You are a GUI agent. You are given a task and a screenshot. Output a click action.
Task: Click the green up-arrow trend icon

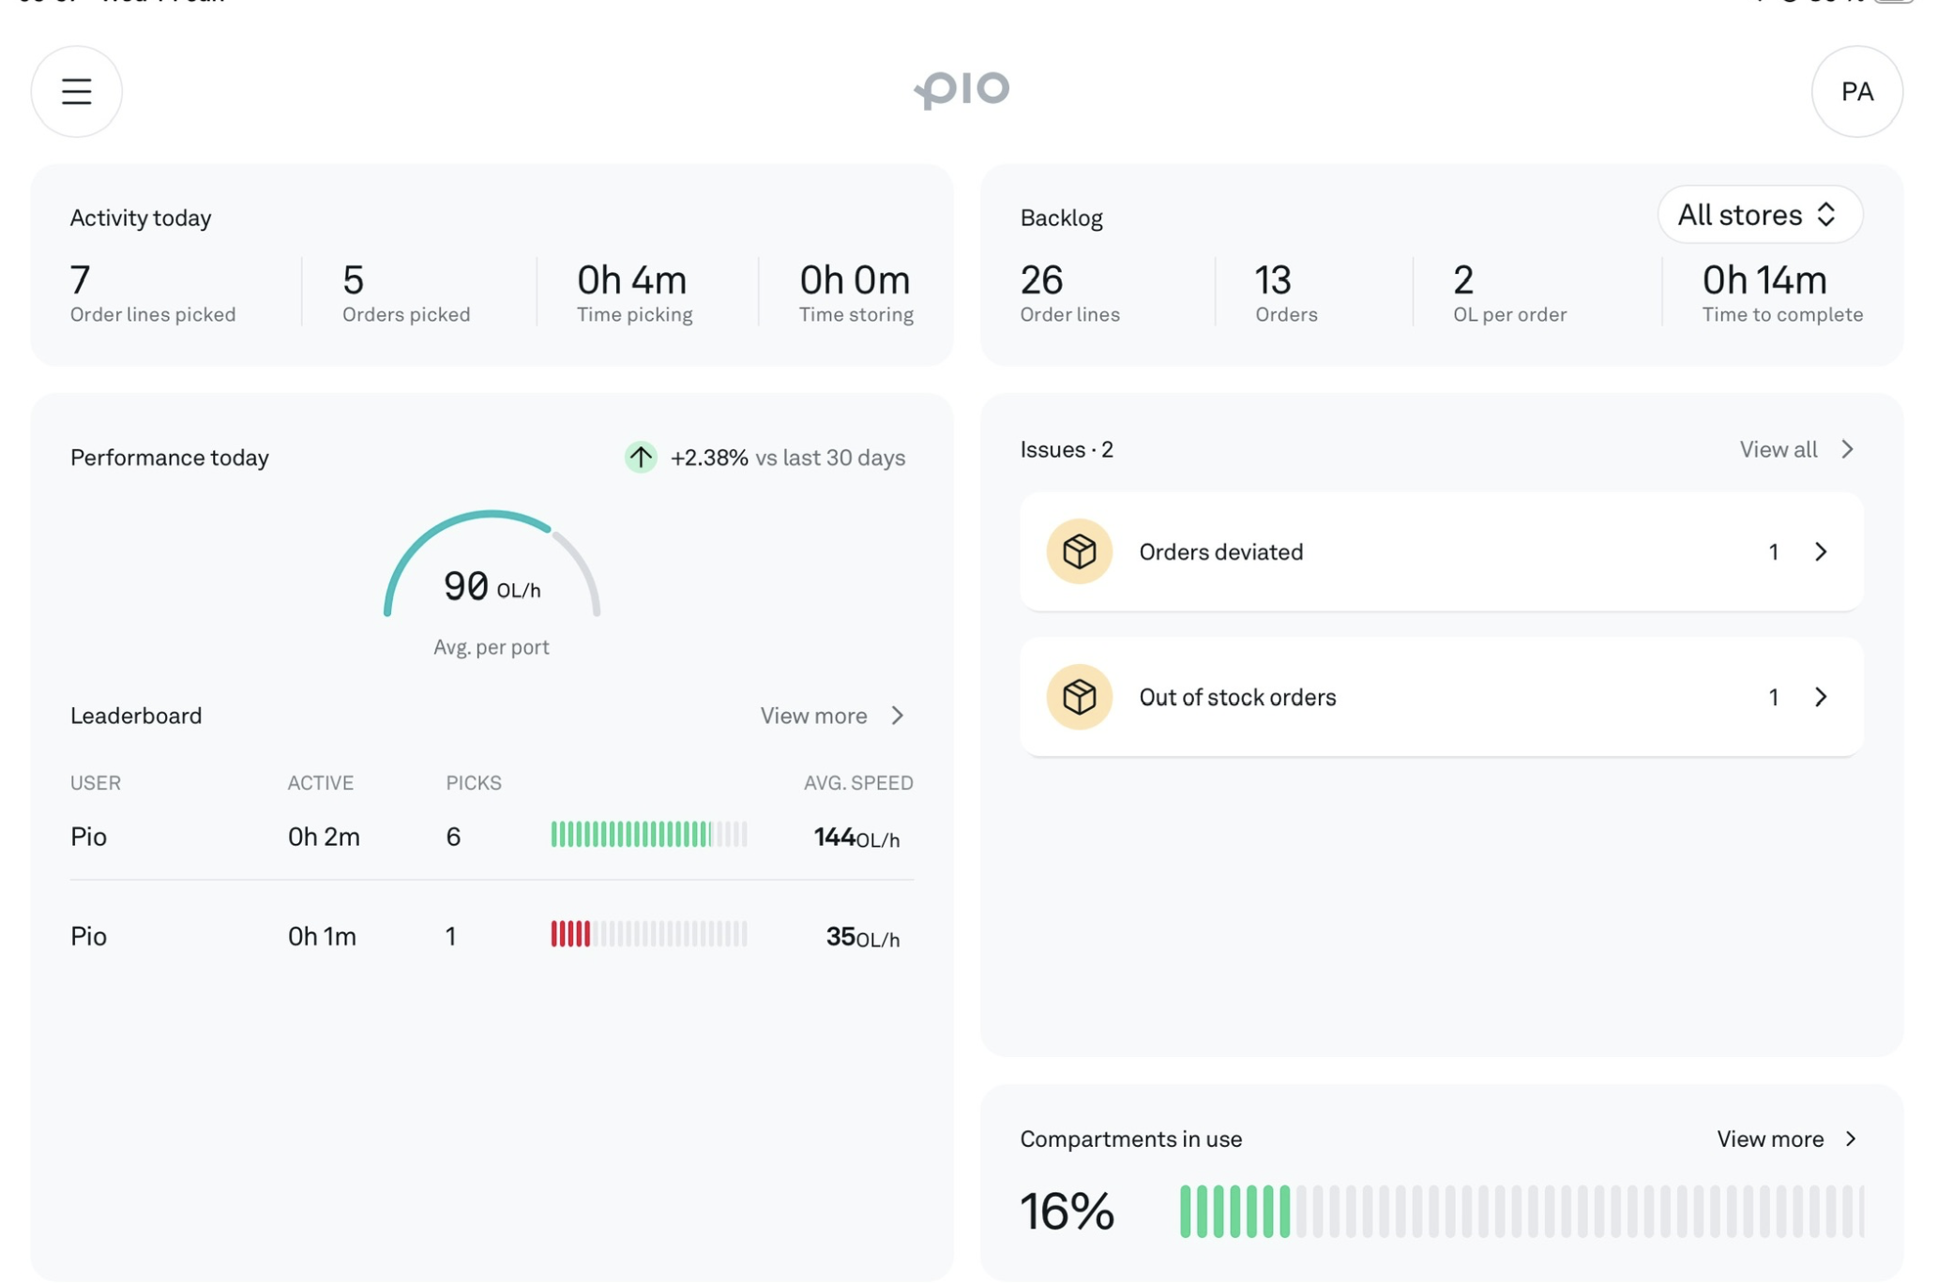coord(641,458)
